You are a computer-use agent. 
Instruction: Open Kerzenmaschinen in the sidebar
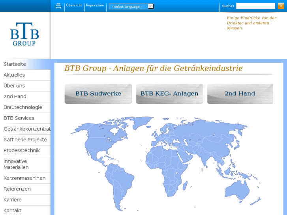[25, 178]
